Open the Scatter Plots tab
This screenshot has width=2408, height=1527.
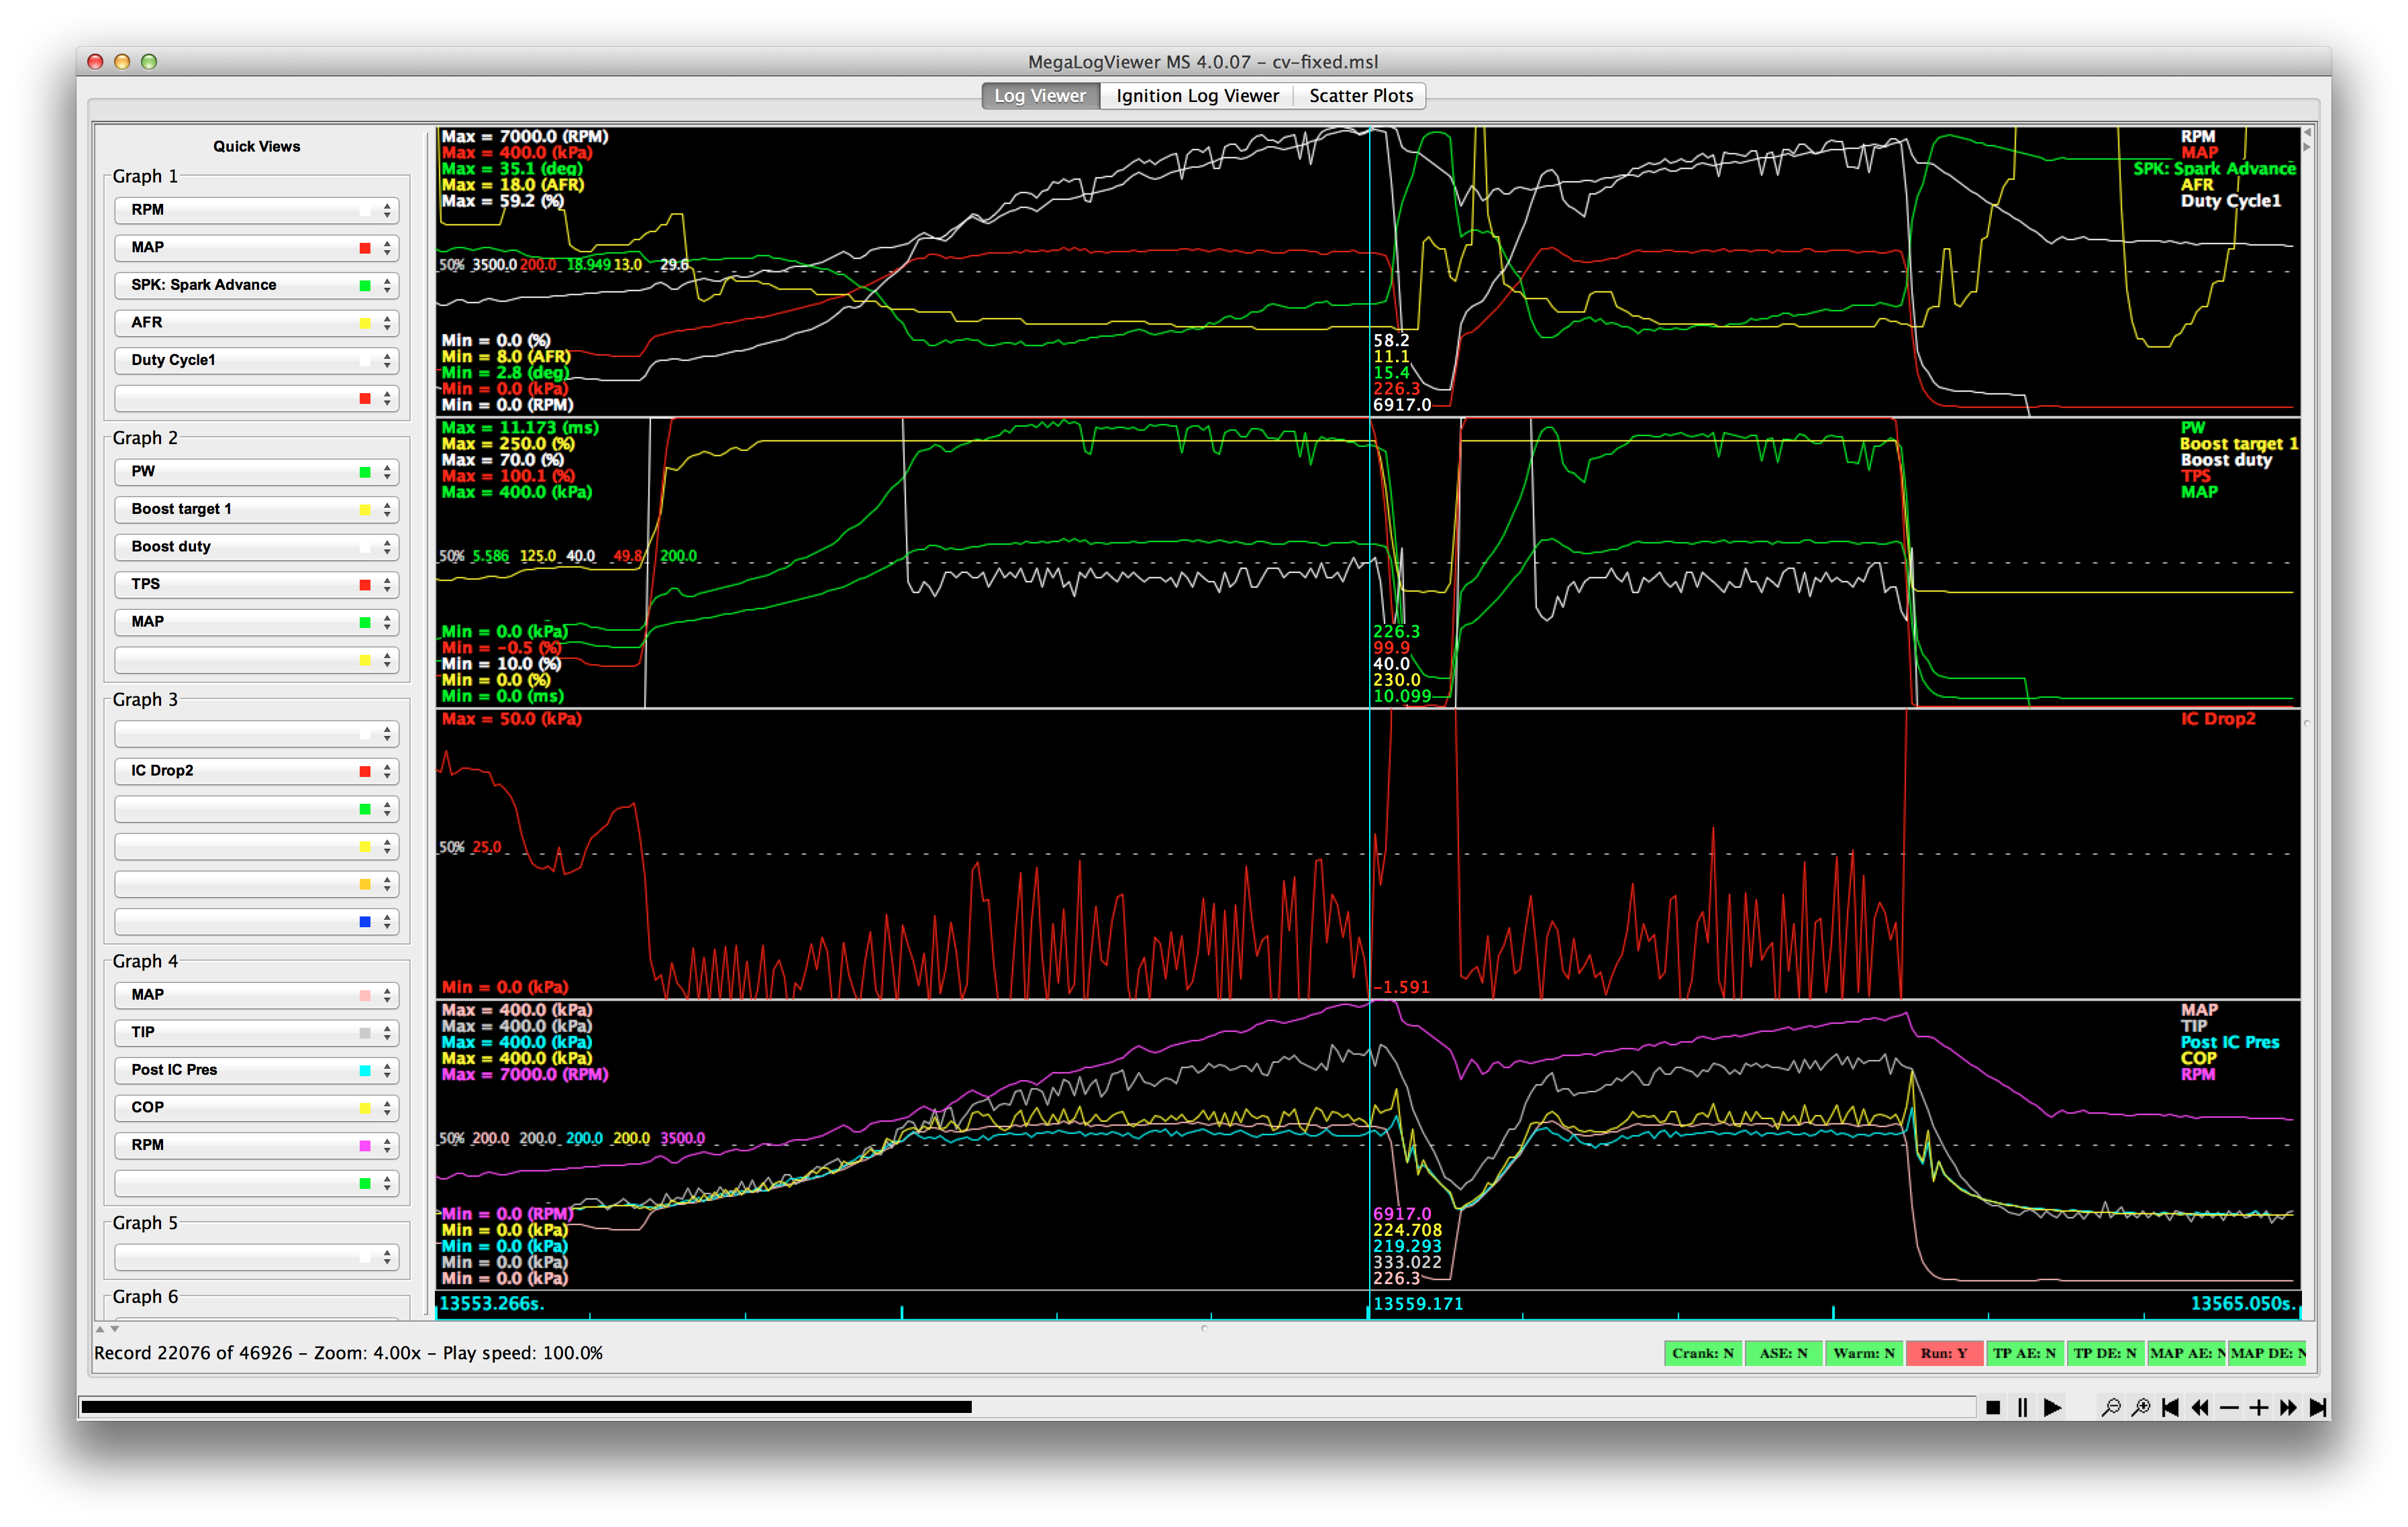[x=1360, y=96]
